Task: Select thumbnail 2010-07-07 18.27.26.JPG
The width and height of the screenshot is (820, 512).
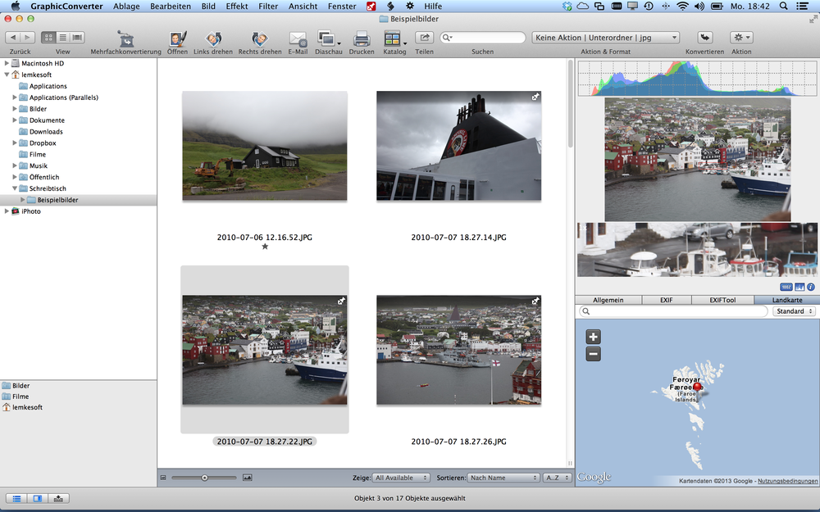Action: click(x=458, y=350)
